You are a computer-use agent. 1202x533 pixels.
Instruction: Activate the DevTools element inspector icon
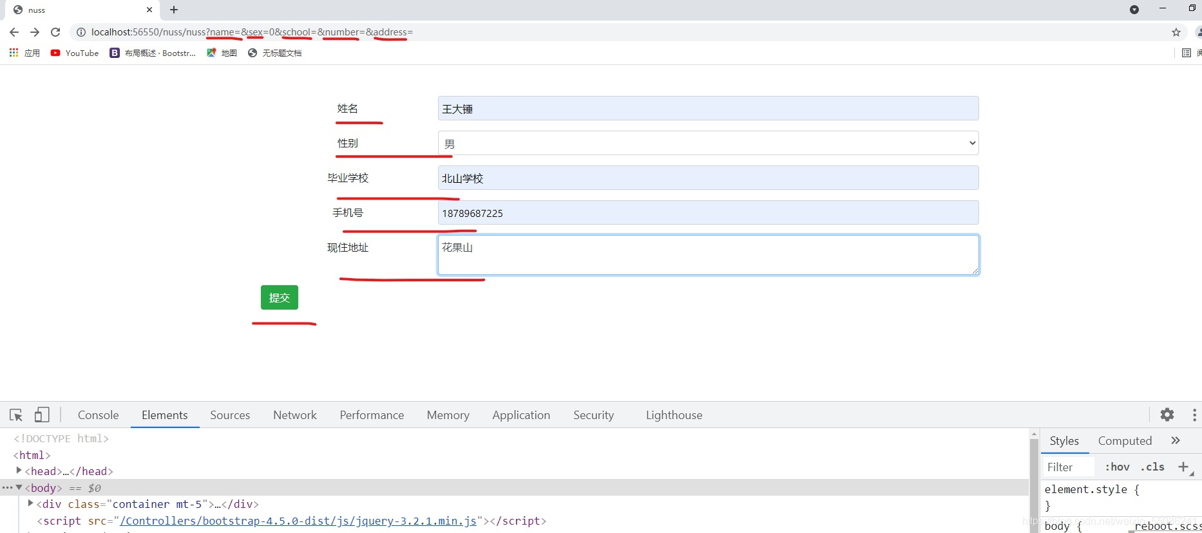click(x=16, y=415)
